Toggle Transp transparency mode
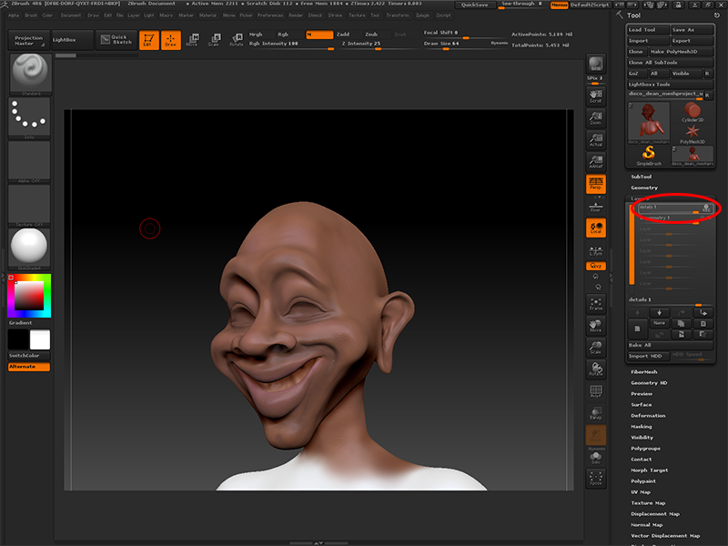Viewport: 728px width, 546px height. (x=596, y=413)
